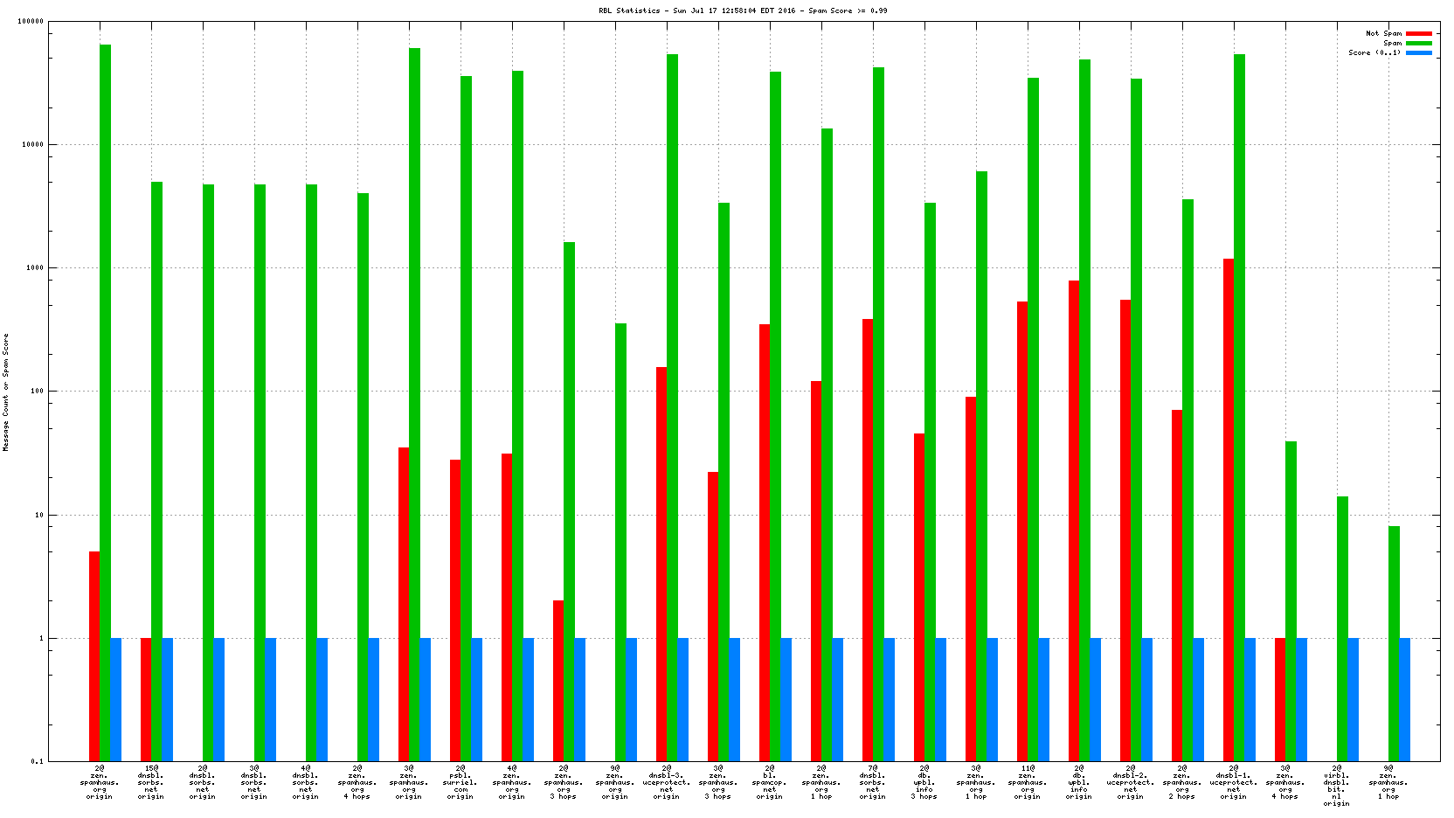Image resolution: width=1454 pixels, height=818 pixels.
Task: Click the green Spam legend swatch
Action: (x=1418, y=43)
